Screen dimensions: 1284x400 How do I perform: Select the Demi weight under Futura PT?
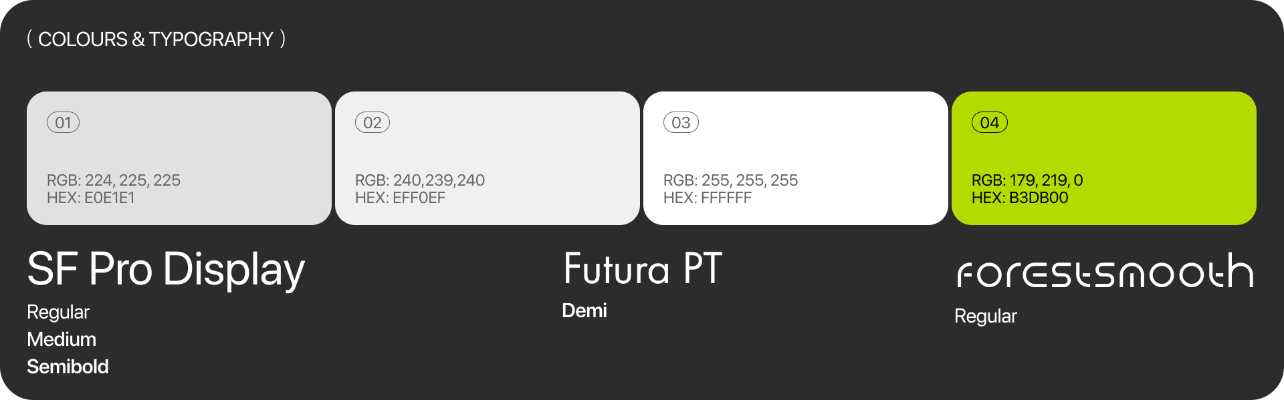point(584,311)
